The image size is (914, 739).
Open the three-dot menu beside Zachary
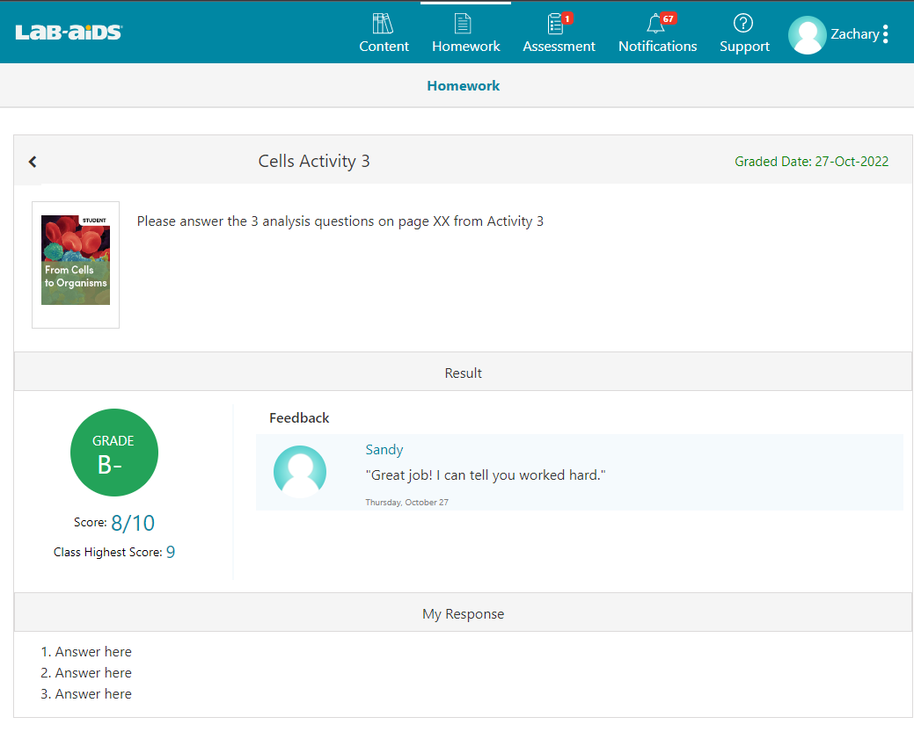885,34
